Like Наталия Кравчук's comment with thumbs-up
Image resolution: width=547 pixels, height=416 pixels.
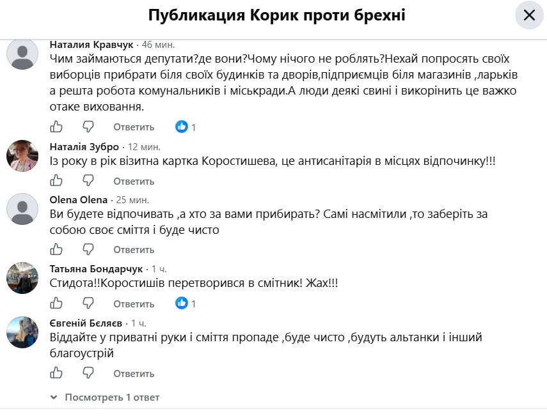(x=56, y=127)
